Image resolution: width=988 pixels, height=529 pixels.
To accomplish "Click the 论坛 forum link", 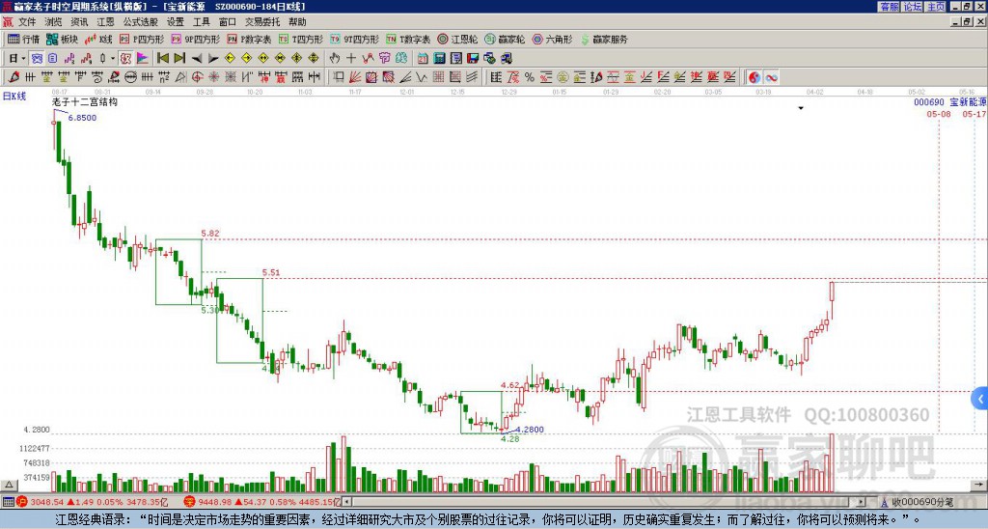I will point(912,7).
